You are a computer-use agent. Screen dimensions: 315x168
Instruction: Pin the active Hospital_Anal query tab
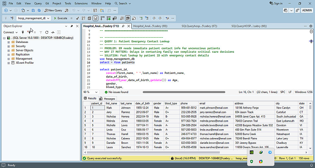123,26
